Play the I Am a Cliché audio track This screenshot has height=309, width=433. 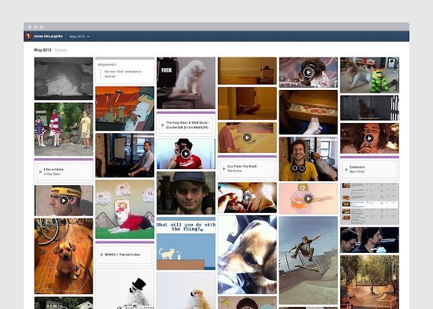point(41,172)
